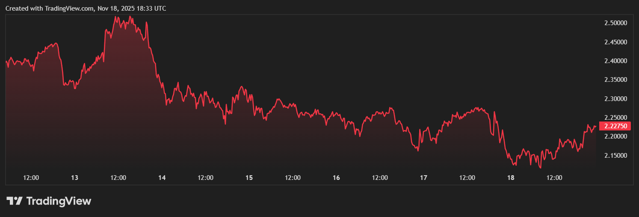
Task: Click the TradingView logo icon
Action: click(14, 201)
